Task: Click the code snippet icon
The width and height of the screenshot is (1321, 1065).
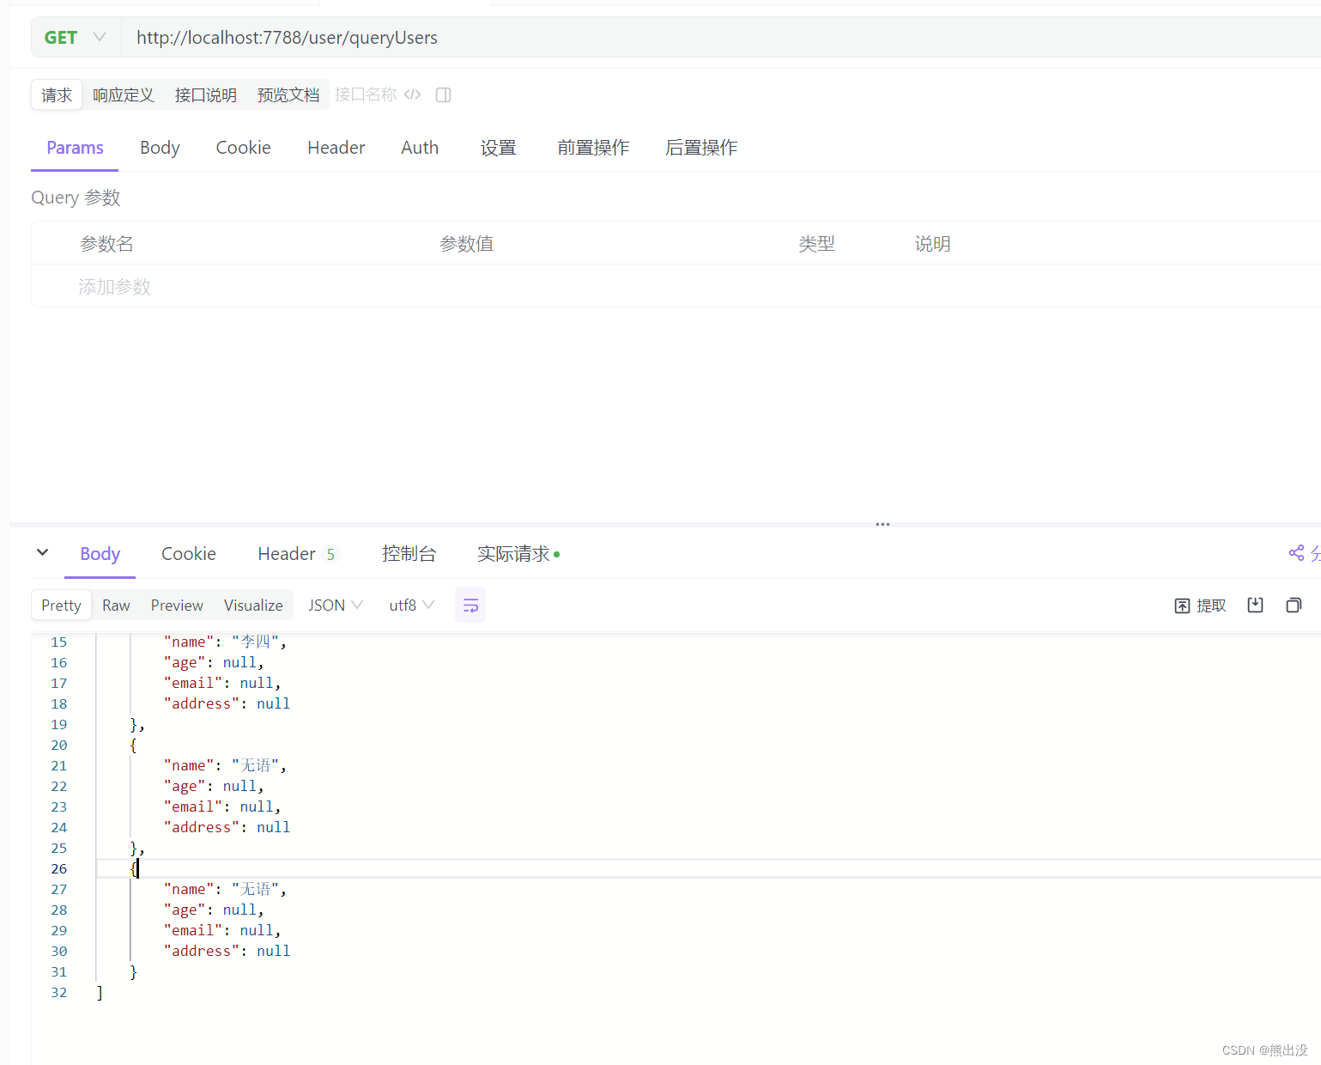Action: pos(413,94)
